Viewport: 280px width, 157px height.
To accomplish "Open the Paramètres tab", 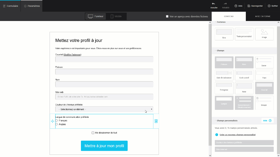I will tap(32, 6).
